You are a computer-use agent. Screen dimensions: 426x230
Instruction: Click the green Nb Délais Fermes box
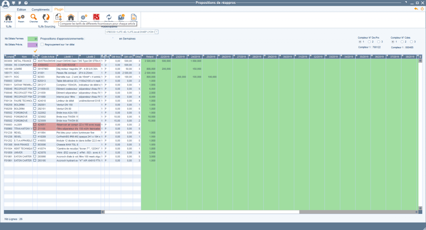(x=33, y=39)
